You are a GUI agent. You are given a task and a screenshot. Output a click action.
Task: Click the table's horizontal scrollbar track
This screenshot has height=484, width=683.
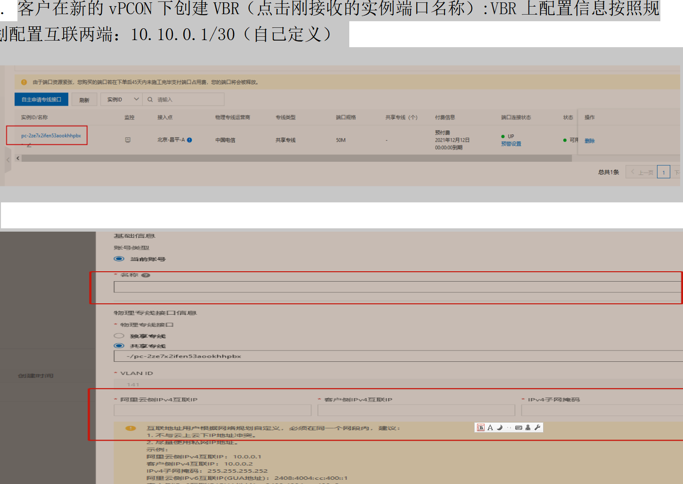coord(297,159)
